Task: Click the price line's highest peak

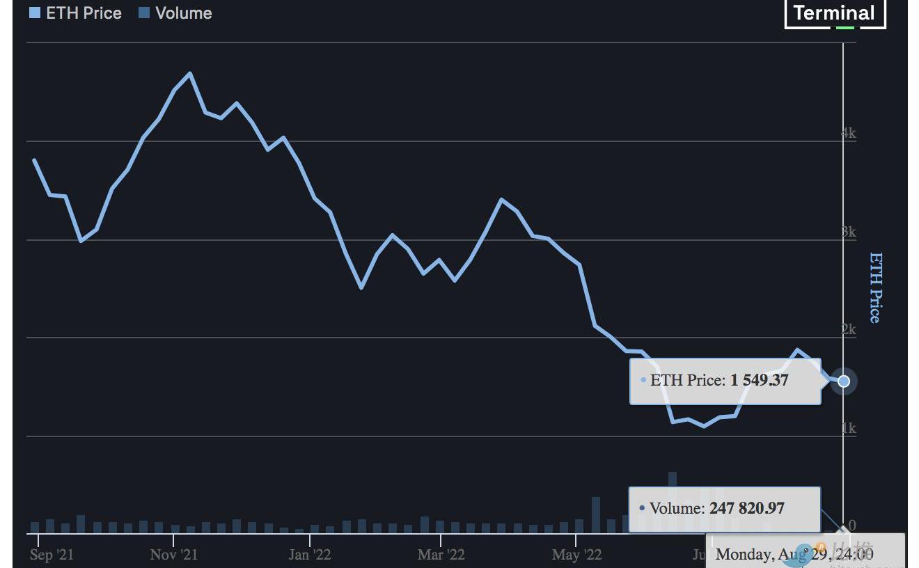Action: coord(190,73)
